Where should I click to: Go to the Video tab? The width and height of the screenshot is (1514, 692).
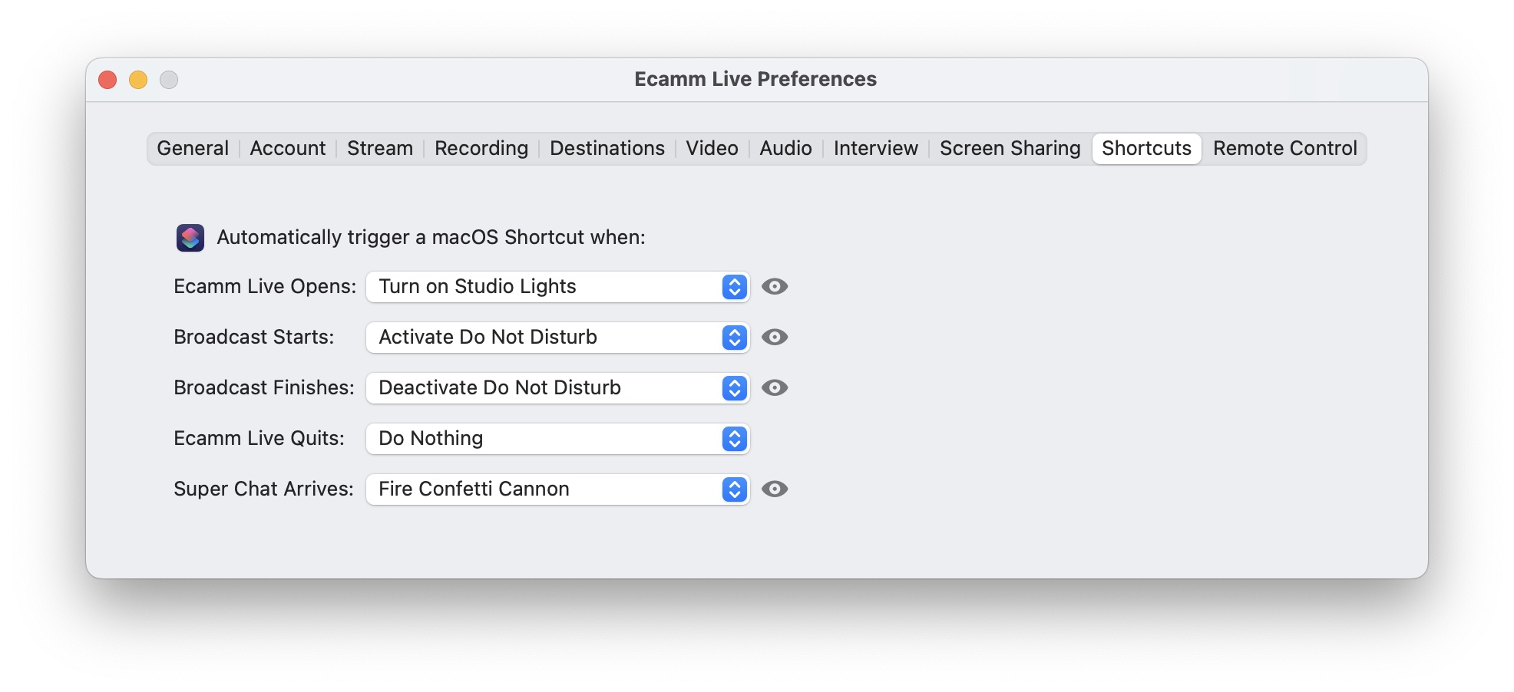click(712, 148)
